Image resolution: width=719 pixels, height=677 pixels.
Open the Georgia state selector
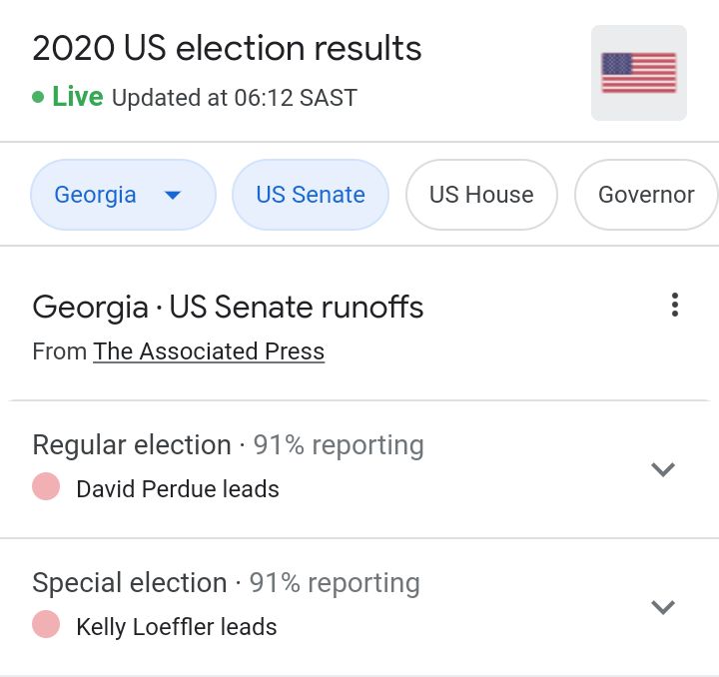[97, 195]
